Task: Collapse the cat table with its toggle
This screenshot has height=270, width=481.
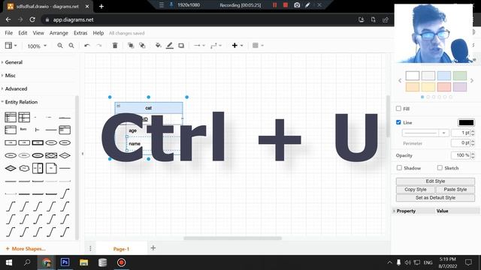Action: 119,106
